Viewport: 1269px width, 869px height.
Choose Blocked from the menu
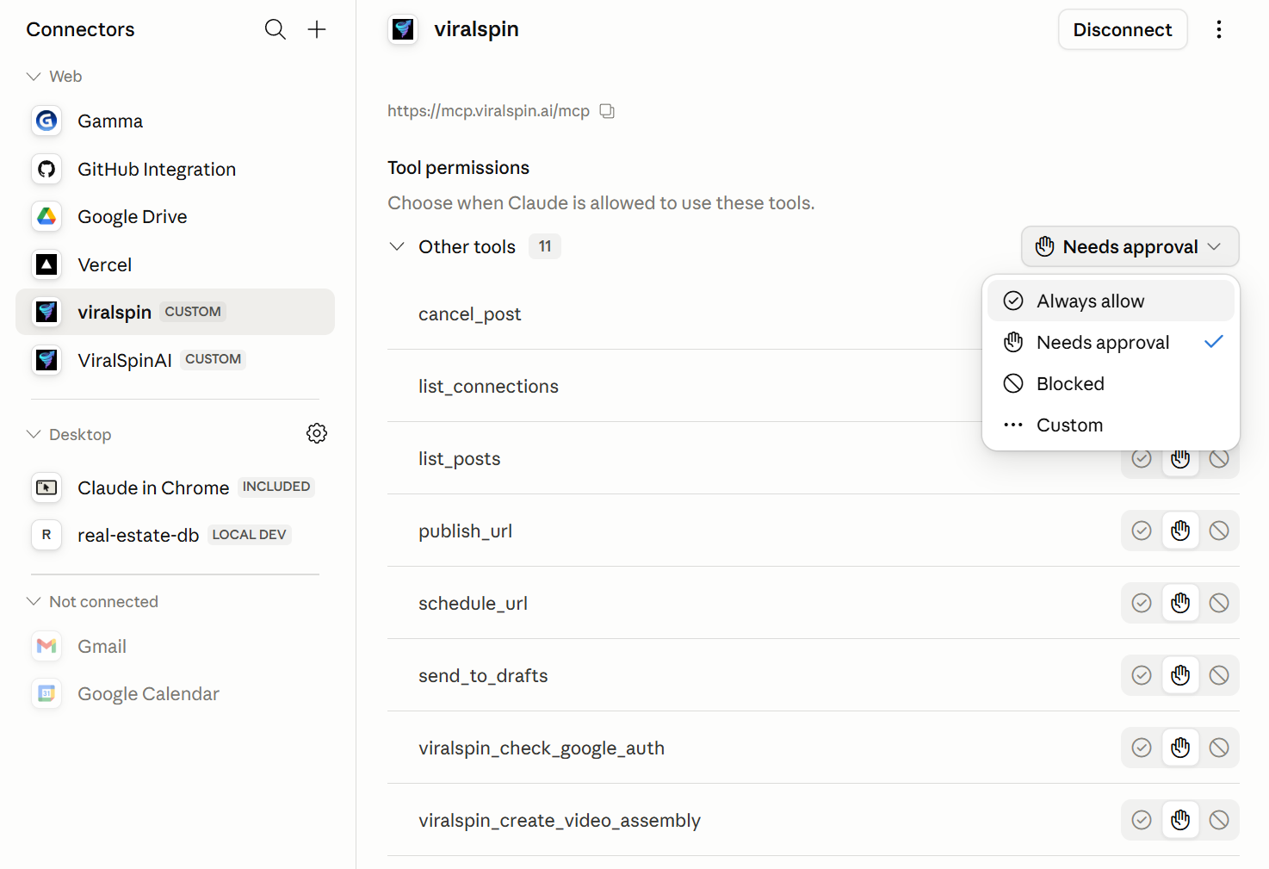point(1111,383)
